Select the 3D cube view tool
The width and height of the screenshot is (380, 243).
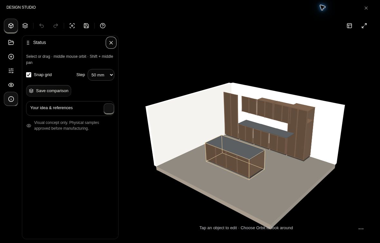11,26
